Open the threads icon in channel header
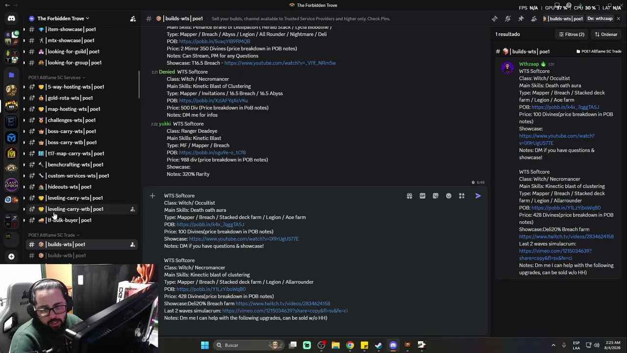The width and height of the screenshot is (627, 353). pos(495,19)
